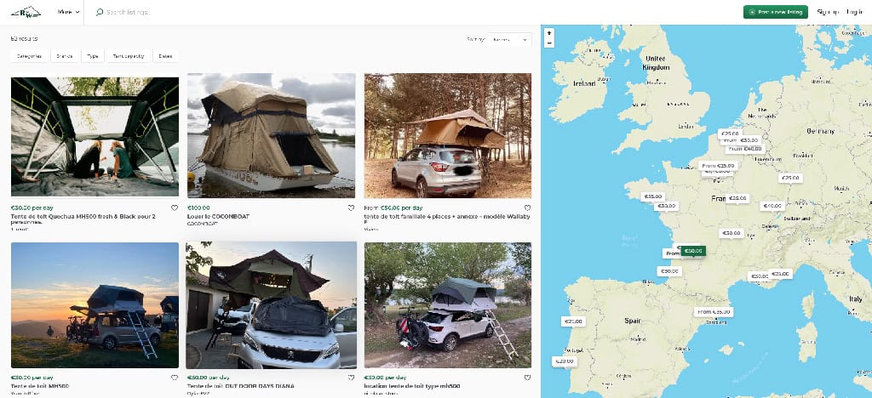Select the €20.00 marker in southern Portugal
This screenshot has height=398, width=872.
click(565, 361)
